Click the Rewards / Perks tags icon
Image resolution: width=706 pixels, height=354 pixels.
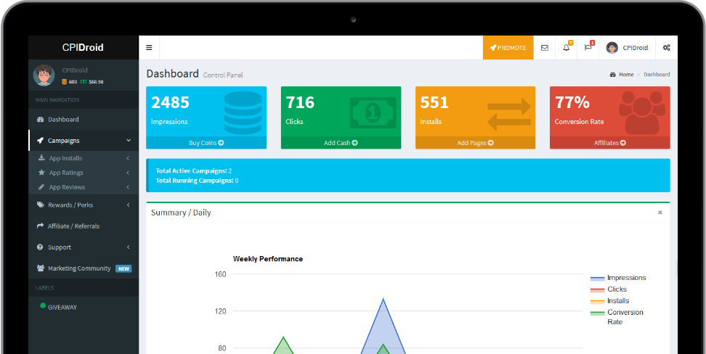click(x=40, y=205)
